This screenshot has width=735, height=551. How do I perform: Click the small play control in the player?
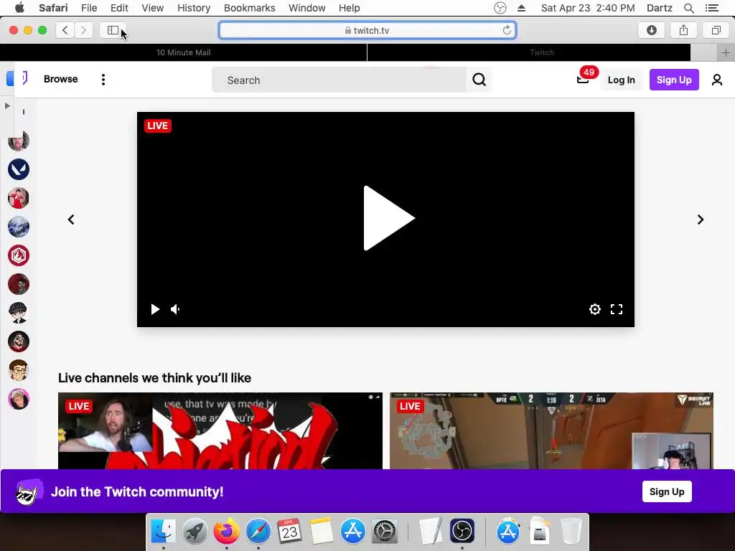point(155,309)
